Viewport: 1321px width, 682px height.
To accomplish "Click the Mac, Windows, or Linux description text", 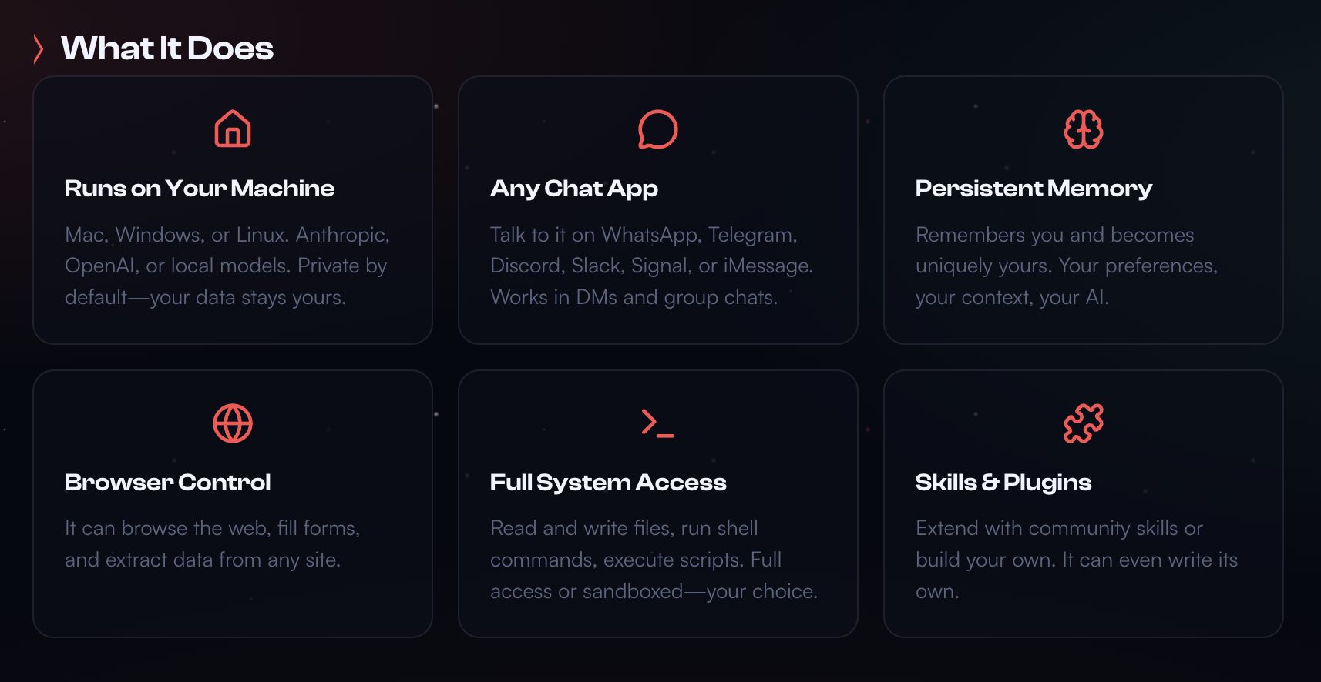I will 227,266.
